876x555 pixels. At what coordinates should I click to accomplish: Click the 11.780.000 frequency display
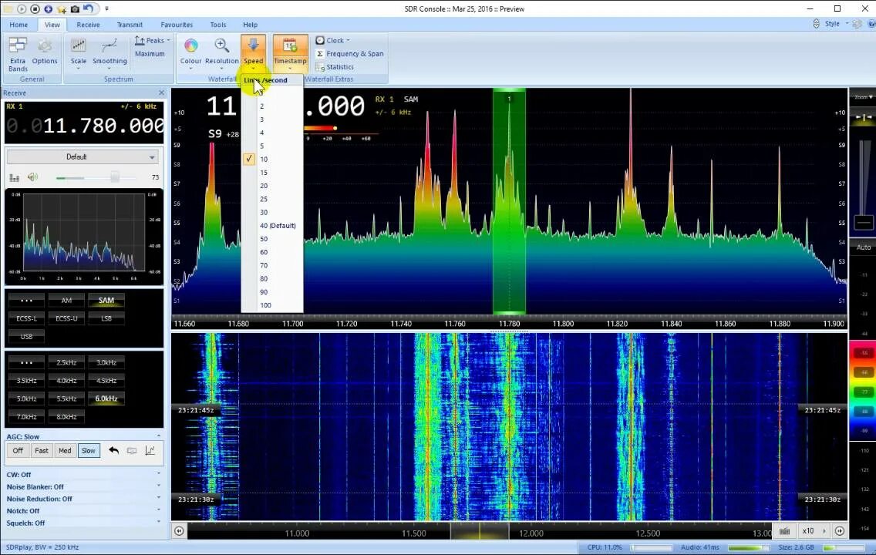point(84,125)
